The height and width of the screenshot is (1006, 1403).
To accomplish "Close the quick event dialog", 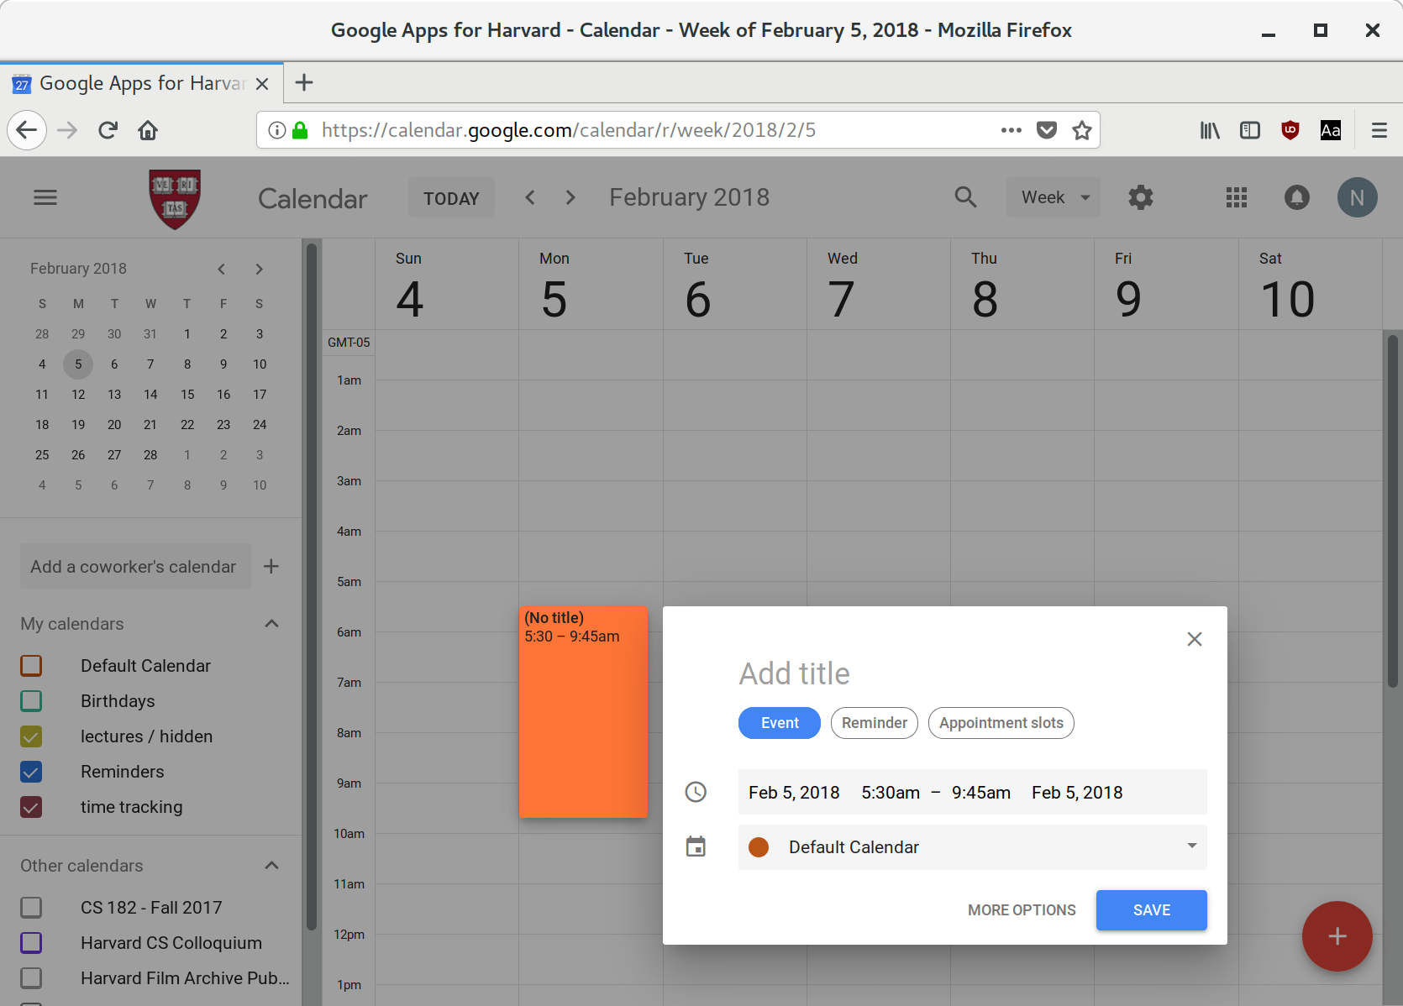I will click(x=1195, y=639).
